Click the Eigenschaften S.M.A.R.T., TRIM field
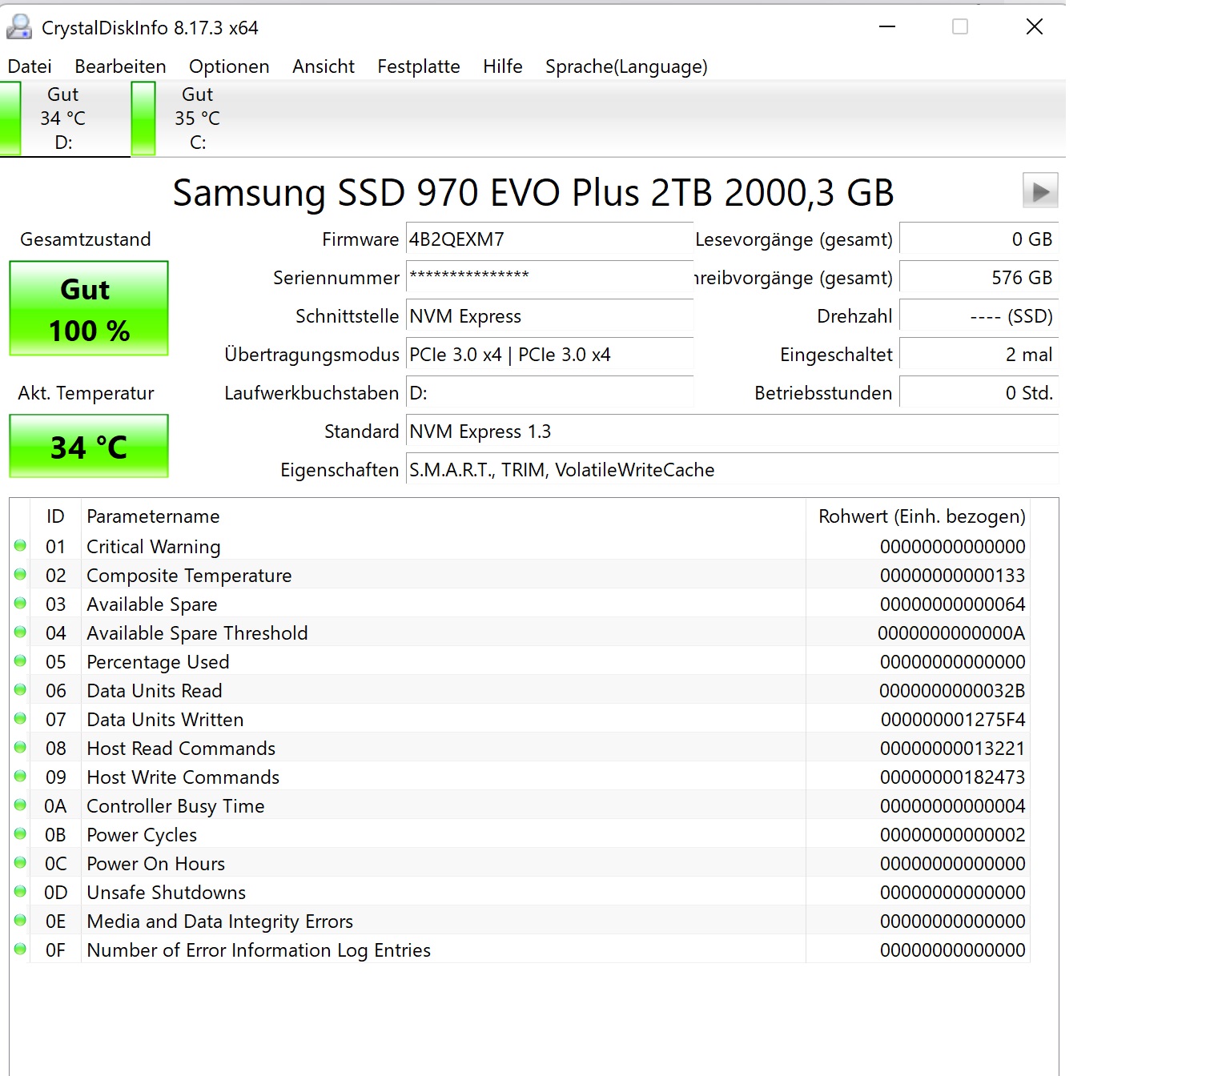1230x1076 pixels. (732, 469)
